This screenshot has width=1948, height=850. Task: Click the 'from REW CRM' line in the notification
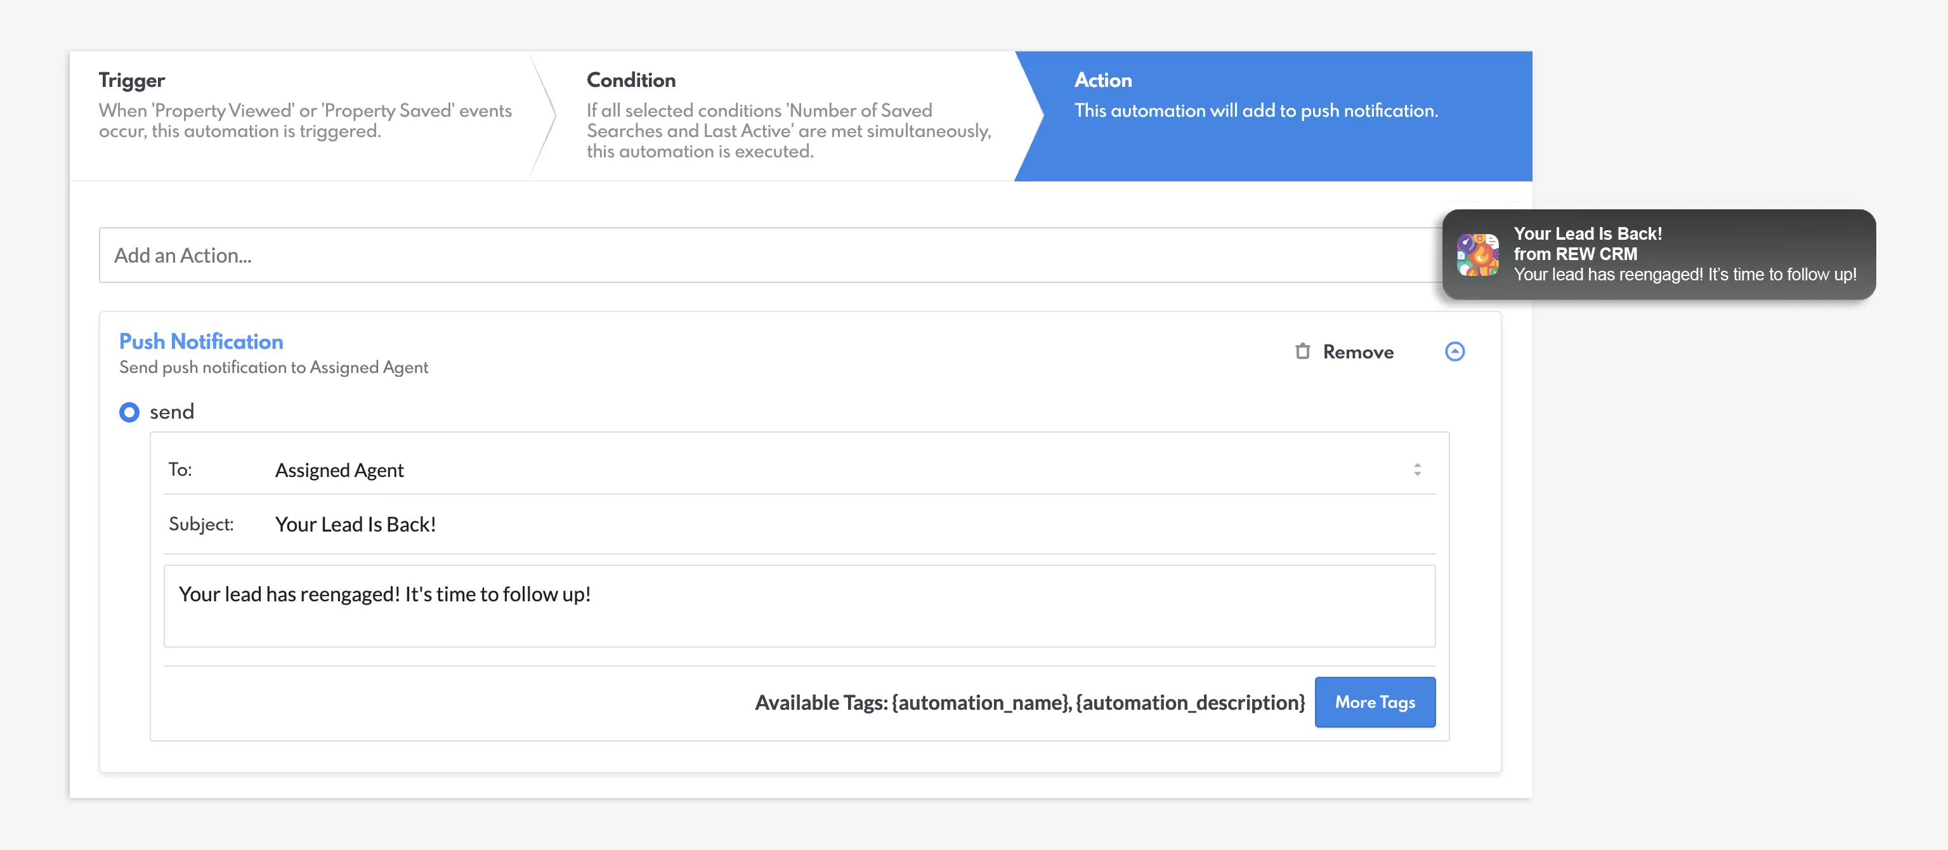(1575, 254)
